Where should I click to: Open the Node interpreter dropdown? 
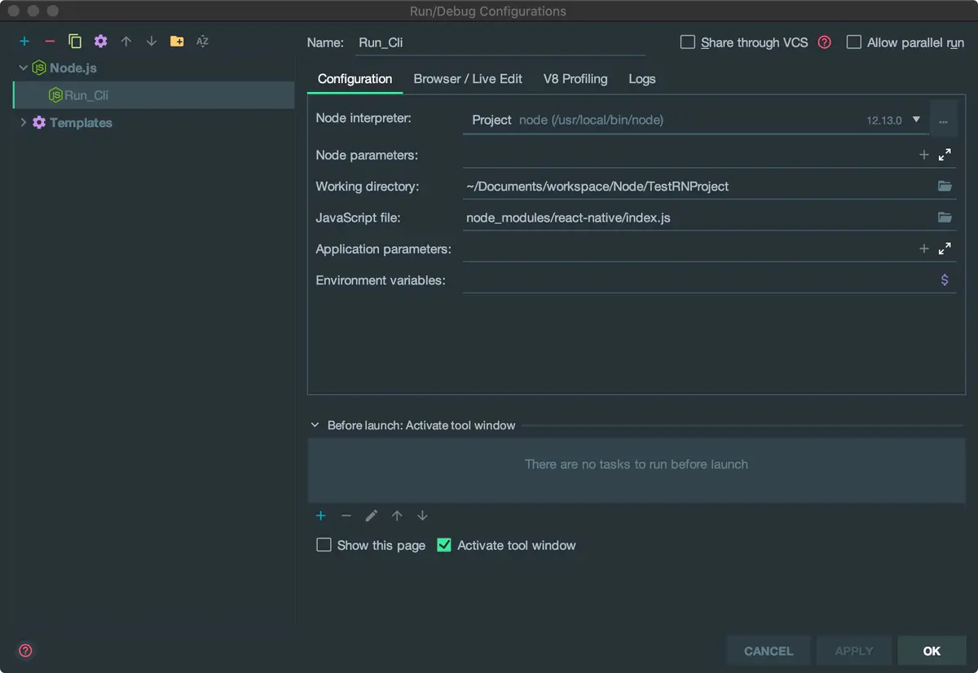(916, 120)
